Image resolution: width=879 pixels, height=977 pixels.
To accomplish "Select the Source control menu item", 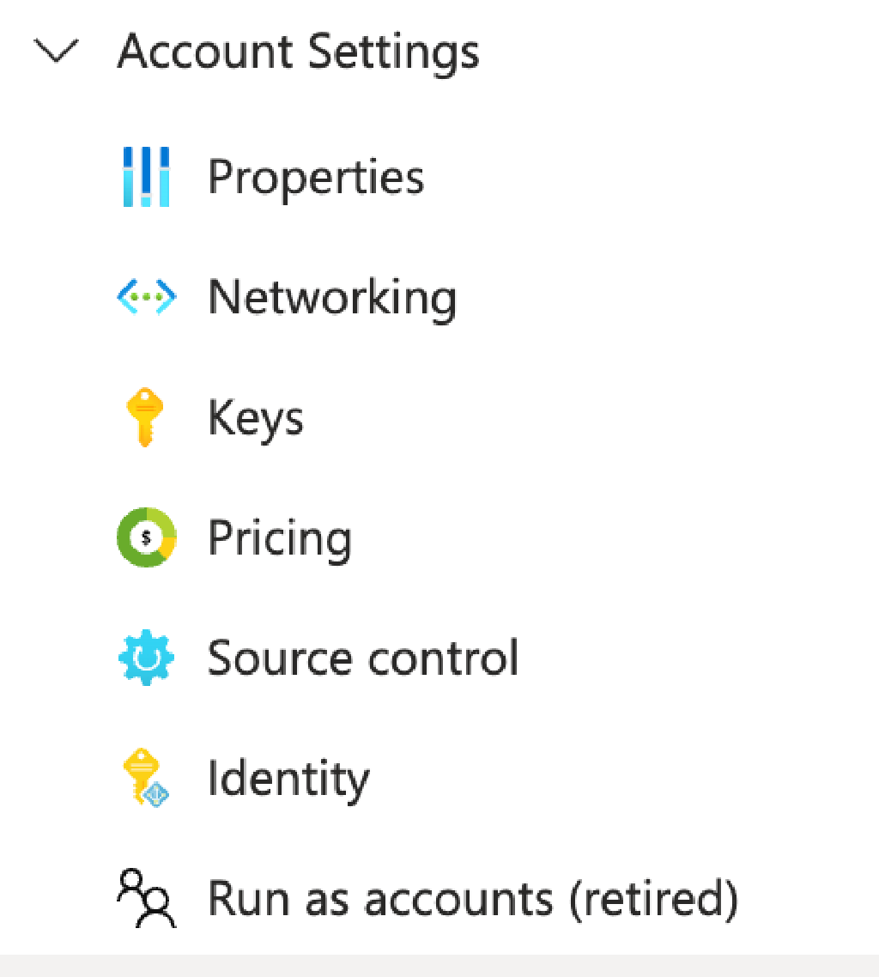I will (362, 657).
